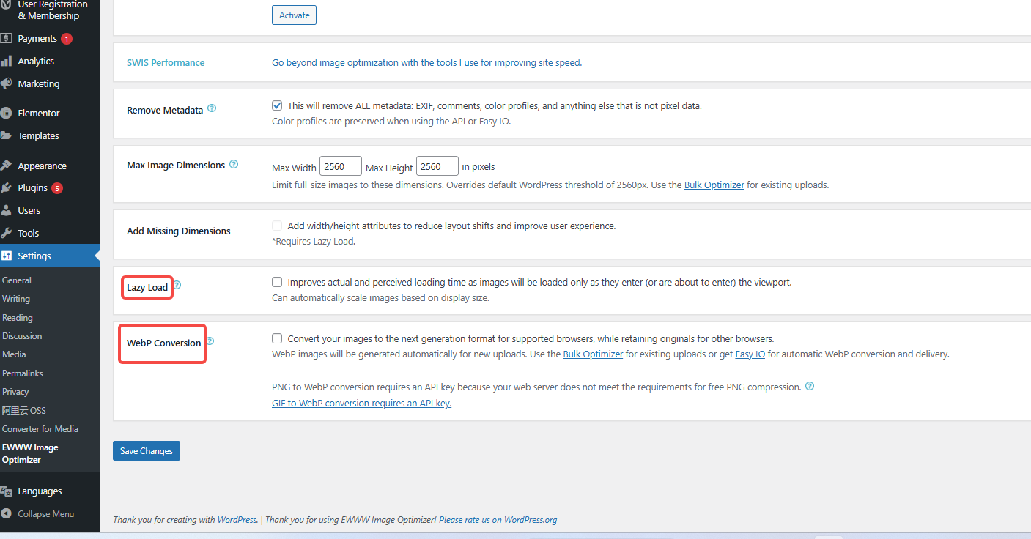Open the Payments menu item
Viewport: 1031px width, 539px height.
tap(37, 39)
